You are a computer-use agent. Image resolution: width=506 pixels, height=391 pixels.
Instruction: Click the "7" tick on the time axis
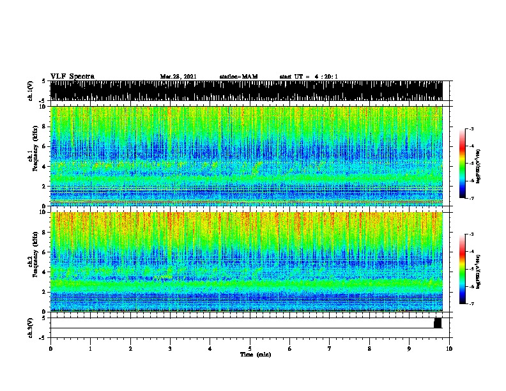tap(330, 349)
